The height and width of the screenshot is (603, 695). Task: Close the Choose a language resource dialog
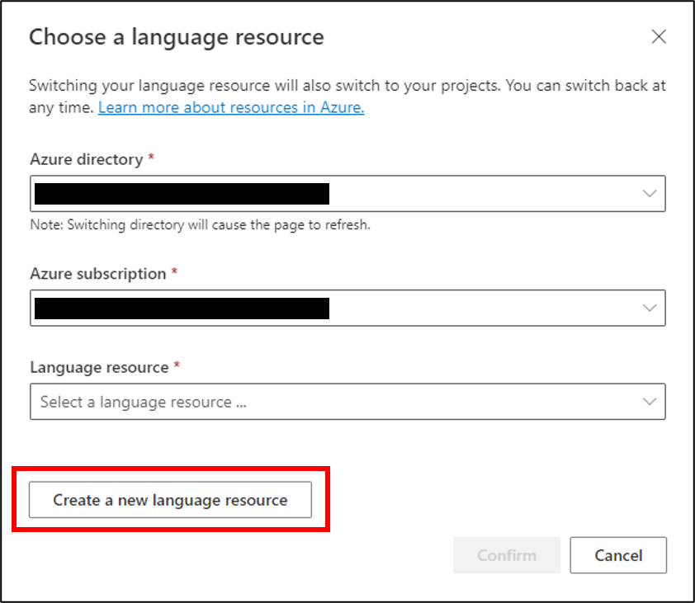[x=659, y=37]
